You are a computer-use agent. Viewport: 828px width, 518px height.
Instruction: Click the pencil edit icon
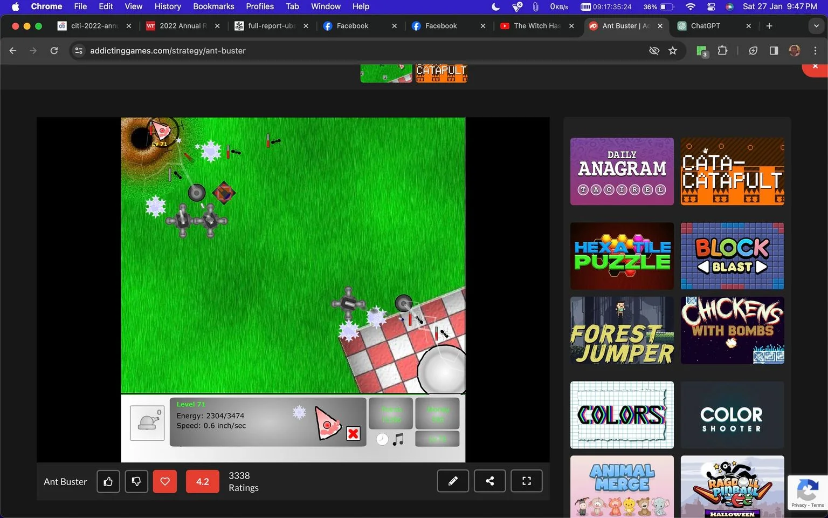[x=453, y=481]
